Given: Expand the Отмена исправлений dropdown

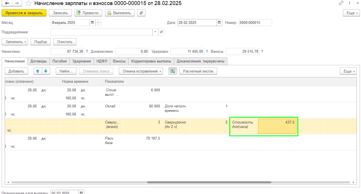Looking at the screenshot, I should (x=141, y=71).
